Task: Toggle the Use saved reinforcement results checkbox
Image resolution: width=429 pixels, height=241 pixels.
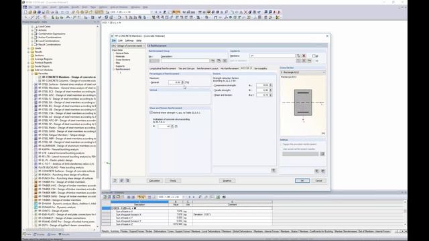Action: pos(282,149)
